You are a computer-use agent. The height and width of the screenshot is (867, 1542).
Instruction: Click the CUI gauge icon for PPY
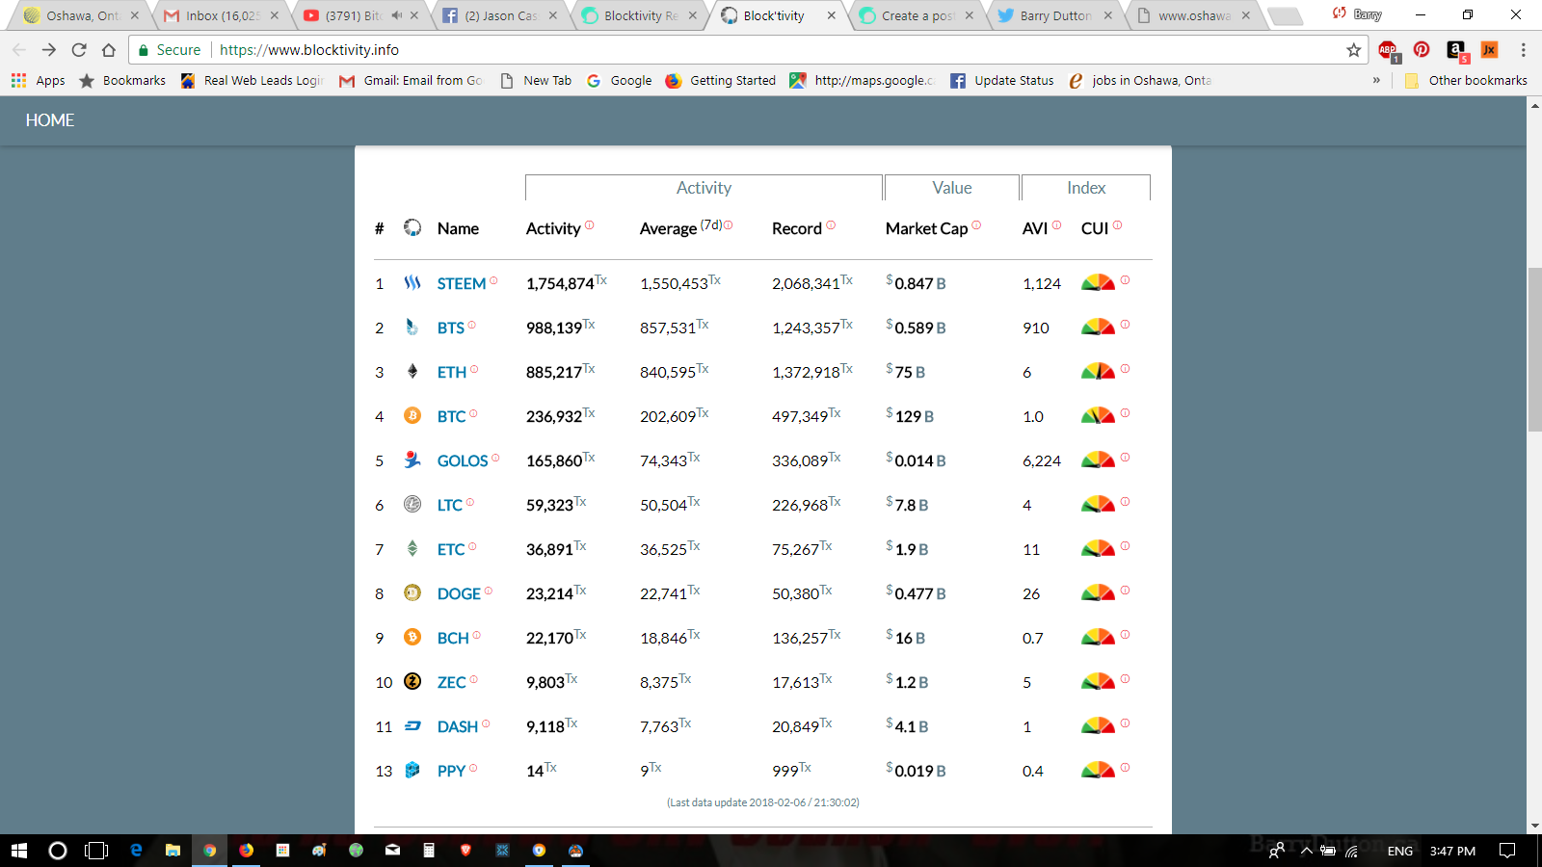(1098, 770)
